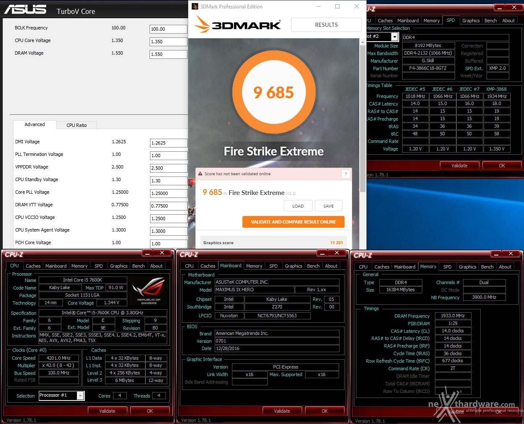Expand the Processor #1 selection dropdown
524x424 pixels.
81,395
